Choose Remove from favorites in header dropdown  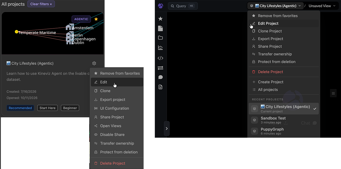click(x=284, y=16)
